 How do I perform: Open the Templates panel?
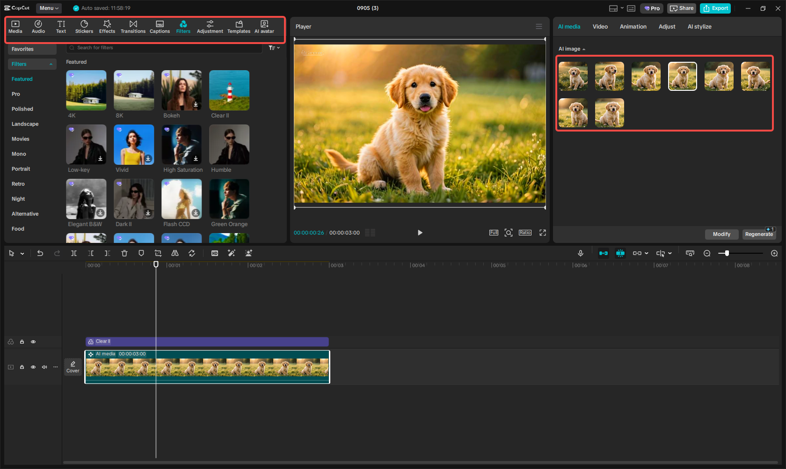(239, 26)
